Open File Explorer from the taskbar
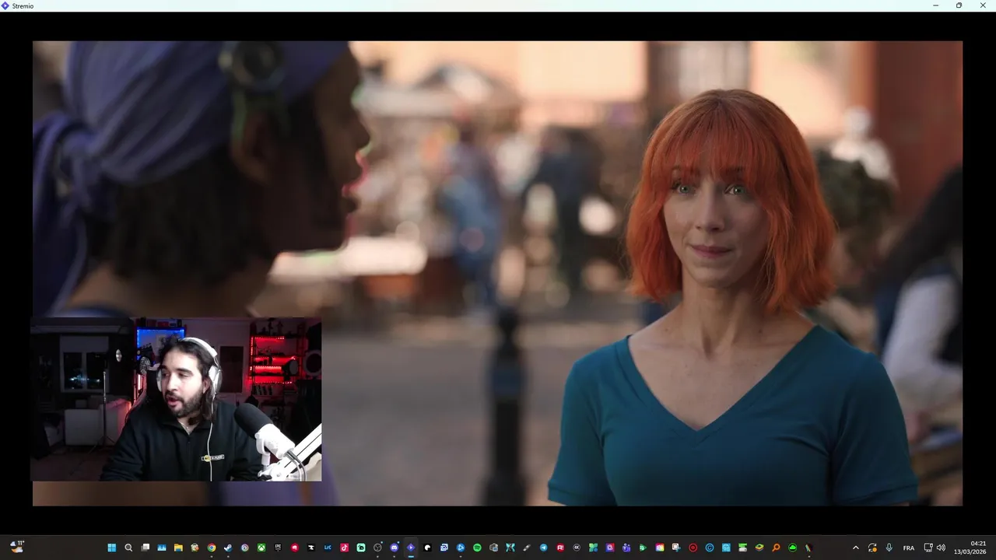The height and width of the screenshot is (560, 996). pos(178,548)
